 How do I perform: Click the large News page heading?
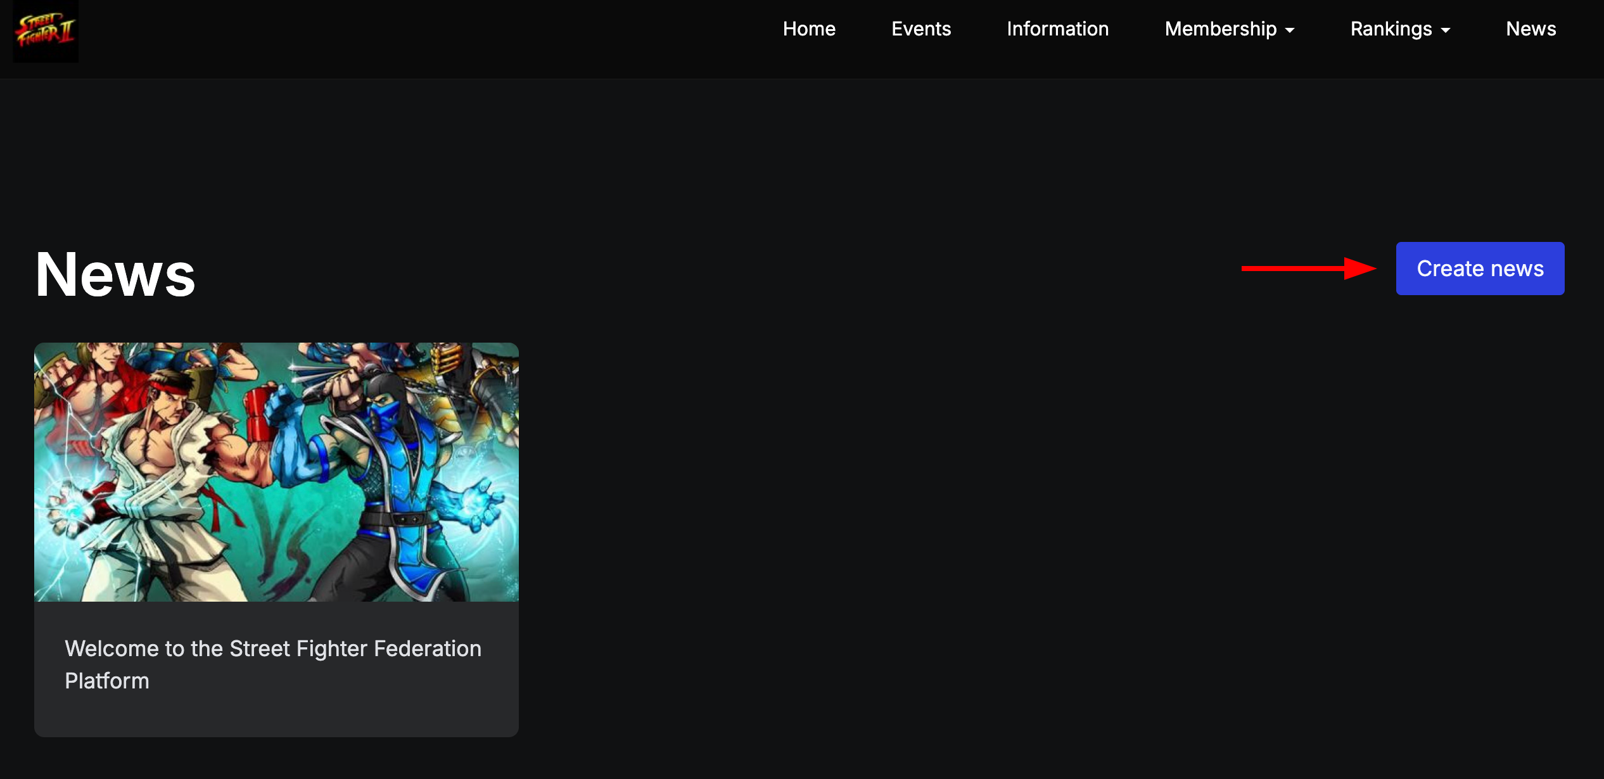click(115, 274)
